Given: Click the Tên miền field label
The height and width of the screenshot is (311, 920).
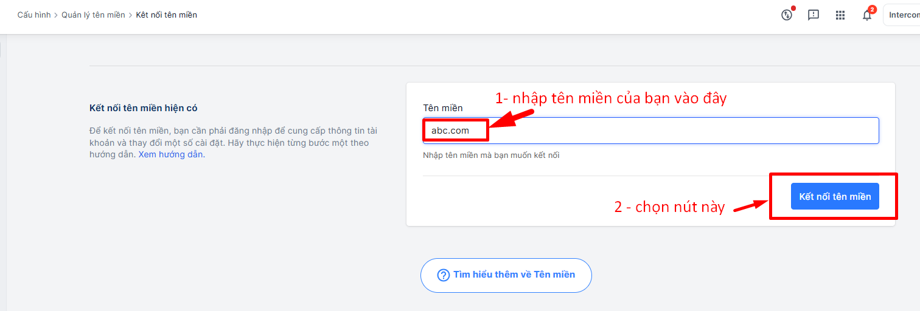Looking at the screenshot, I should [443, 108].
